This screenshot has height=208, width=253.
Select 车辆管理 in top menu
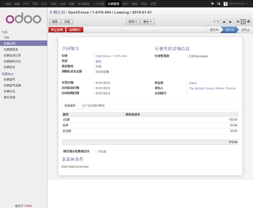113,4
